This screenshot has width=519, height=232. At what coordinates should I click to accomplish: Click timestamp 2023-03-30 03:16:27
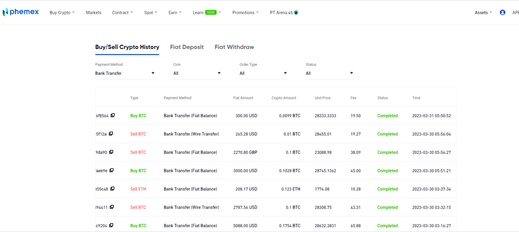[x=431, y=226]
